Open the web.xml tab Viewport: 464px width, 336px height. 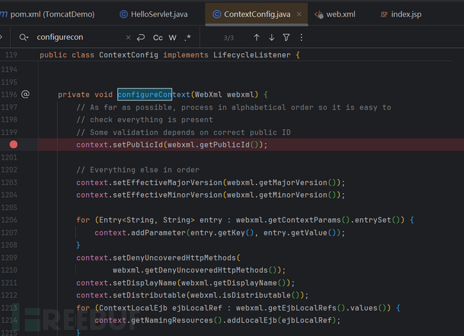(335, 14)
